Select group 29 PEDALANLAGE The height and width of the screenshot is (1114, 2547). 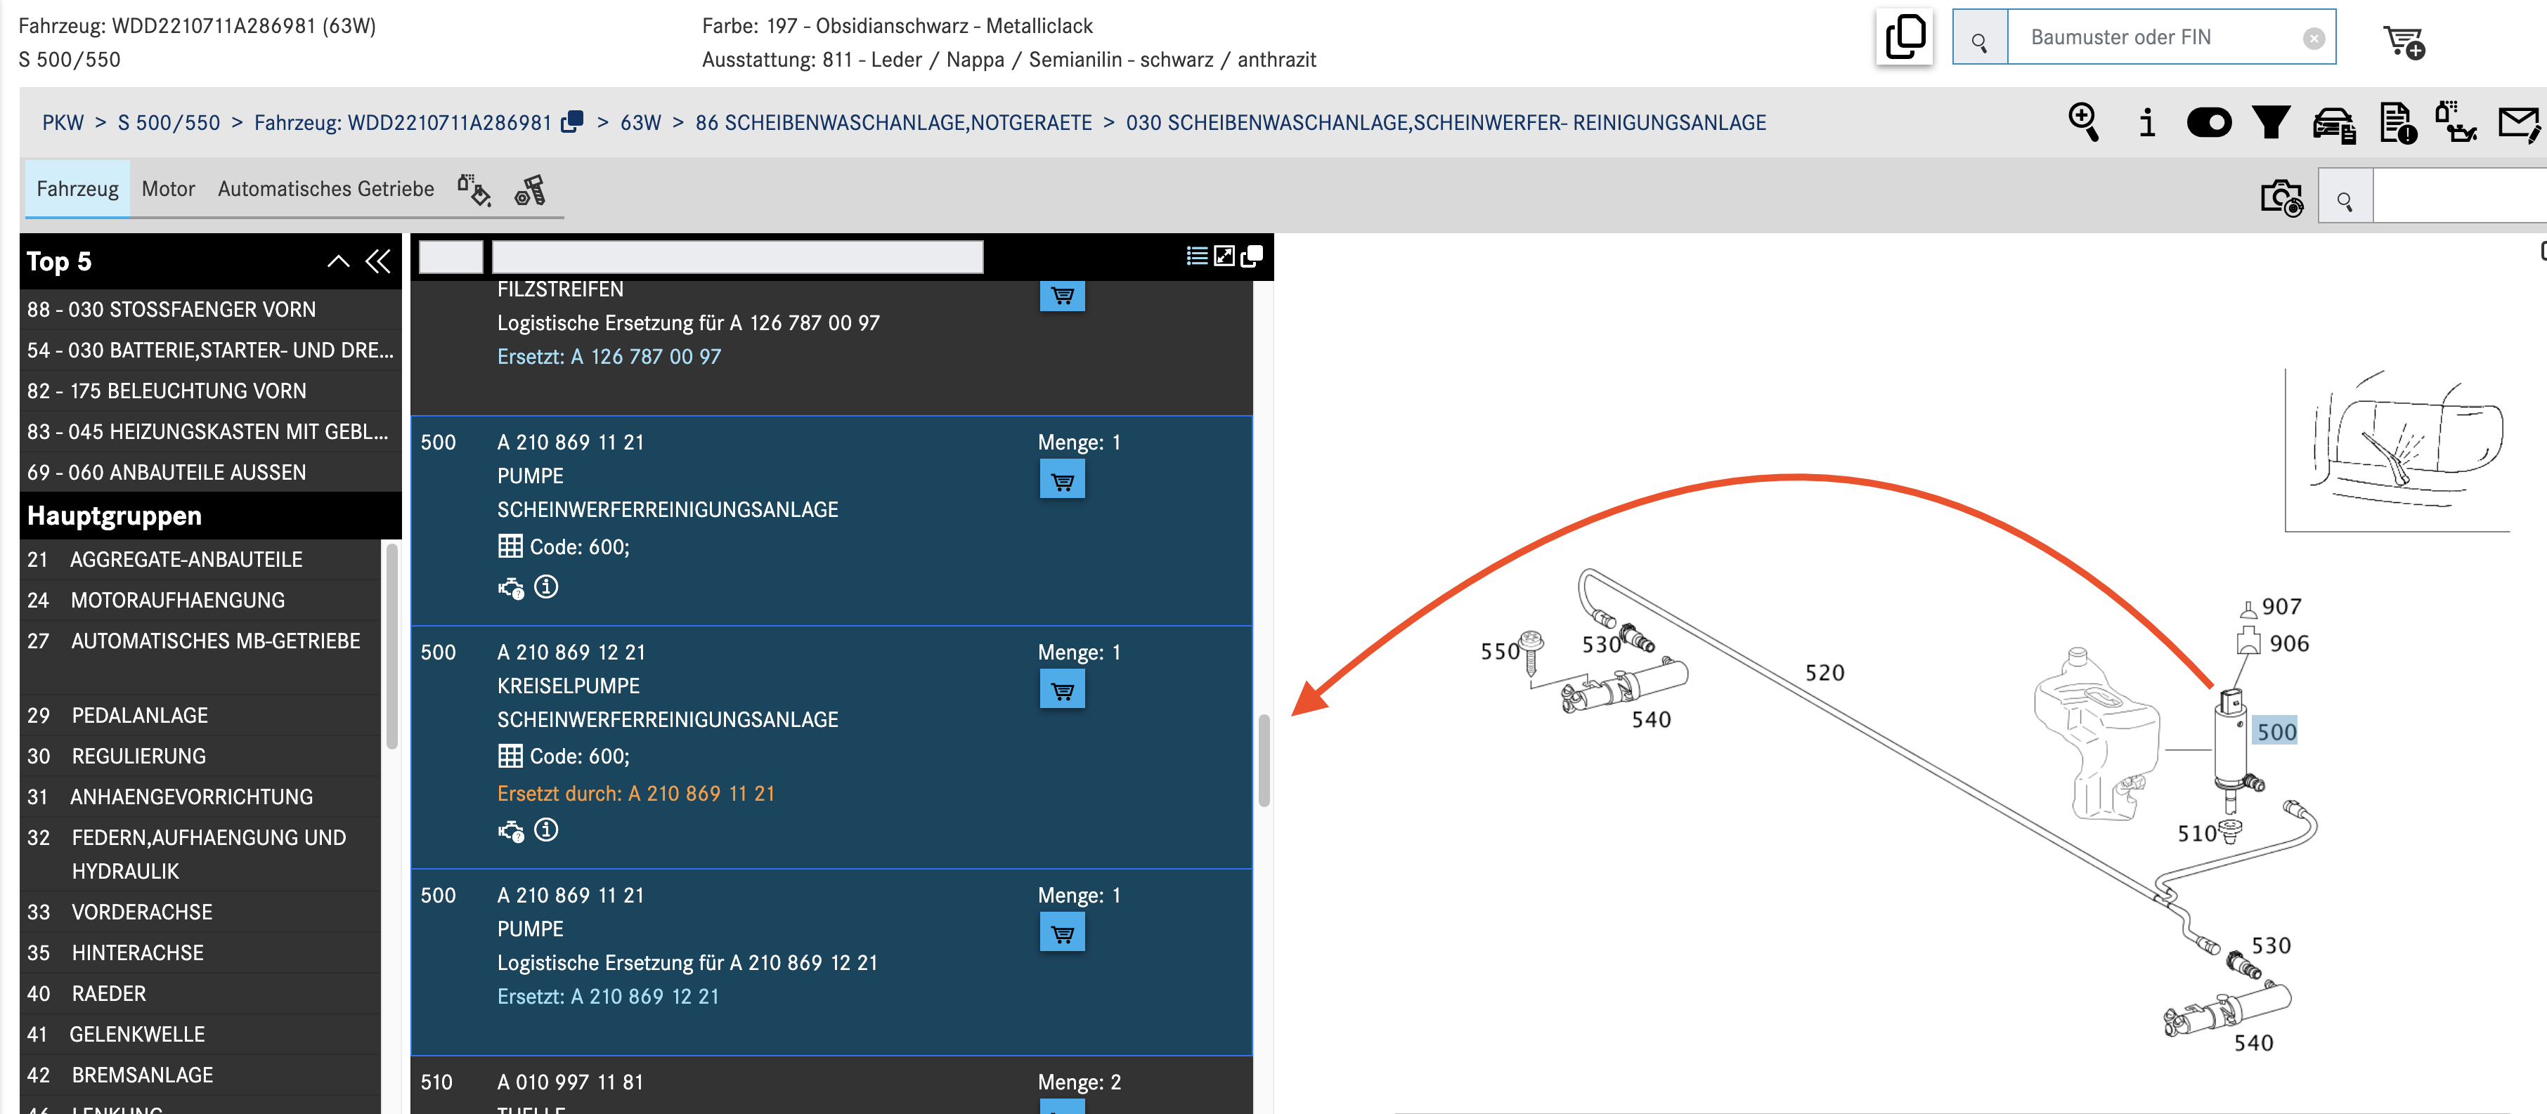point(201,716)
